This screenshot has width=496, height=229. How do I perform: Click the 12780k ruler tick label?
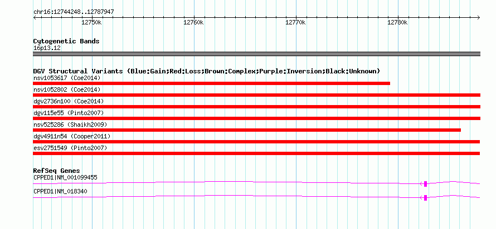click(x=397, y=22)
